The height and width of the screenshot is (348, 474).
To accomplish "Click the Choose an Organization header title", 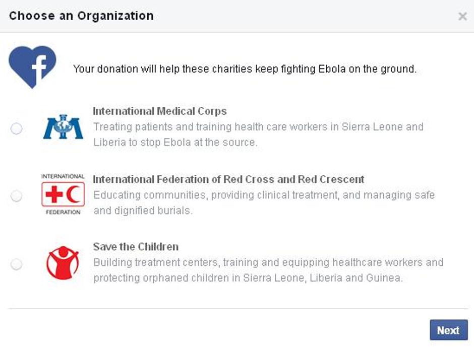I will tap(81, 16).
